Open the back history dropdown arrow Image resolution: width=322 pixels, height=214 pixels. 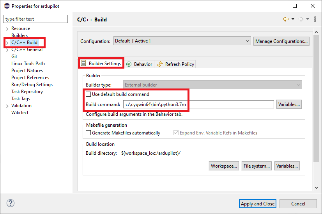[x=293, y=19]
